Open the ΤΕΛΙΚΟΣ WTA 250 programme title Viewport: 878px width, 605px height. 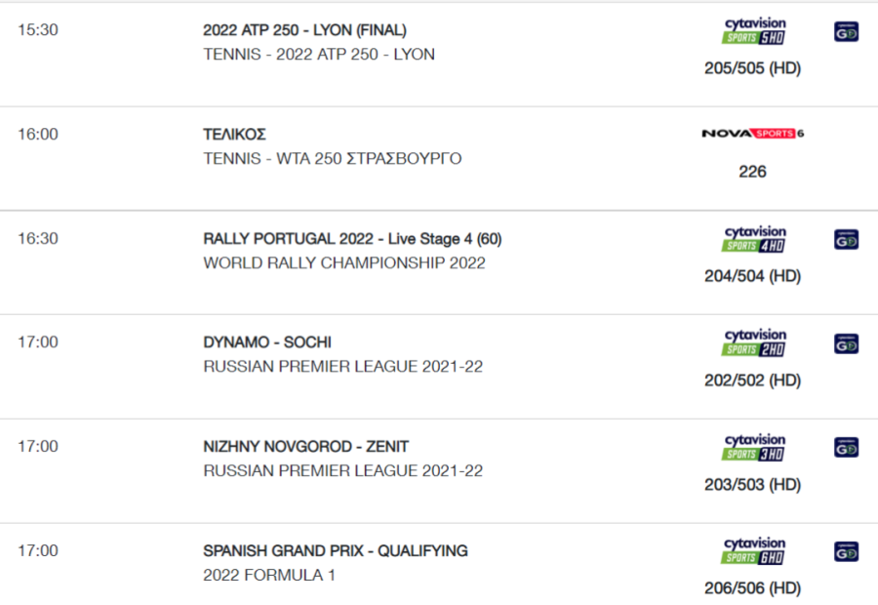[x=234, y=135]
